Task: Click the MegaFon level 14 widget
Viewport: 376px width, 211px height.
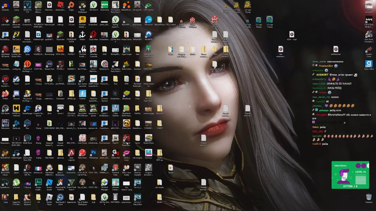Action: point(350,175)
